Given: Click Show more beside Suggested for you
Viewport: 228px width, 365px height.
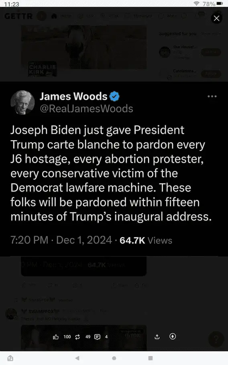Looking at the screenshot, I should point(211,33).
